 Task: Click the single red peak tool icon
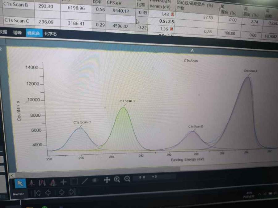pos(31,183)
